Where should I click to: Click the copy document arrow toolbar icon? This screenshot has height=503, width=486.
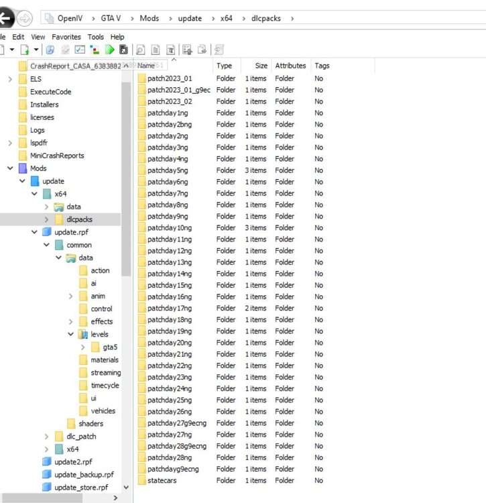tap(202, 50)
